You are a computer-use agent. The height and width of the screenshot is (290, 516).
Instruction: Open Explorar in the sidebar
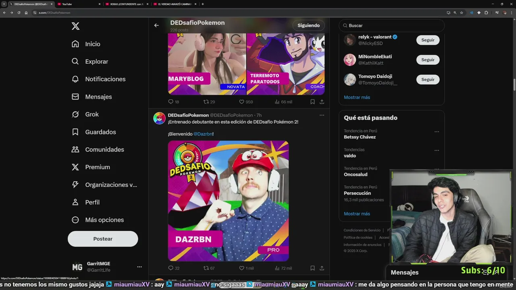point(89,62)
